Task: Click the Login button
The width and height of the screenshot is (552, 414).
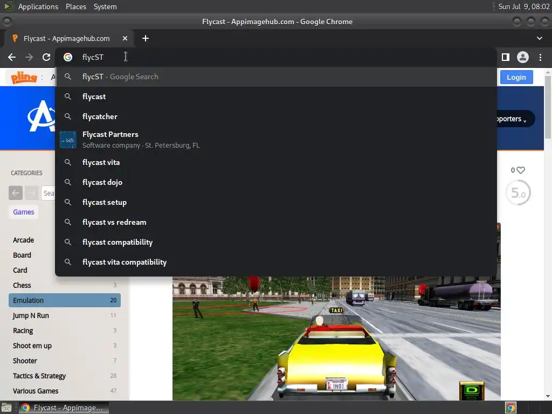Action: 516,78
